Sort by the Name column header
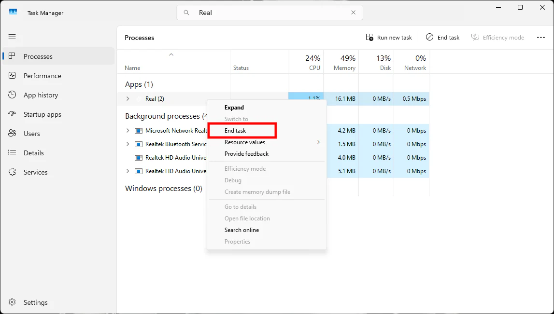Screen dimensions: 554x314 [x=173, y=62]
